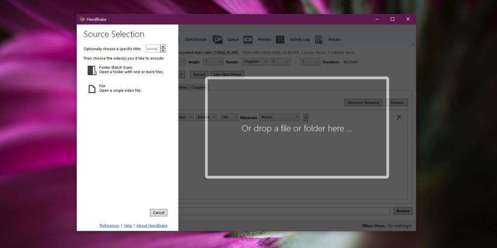Click 'Folder (Batch Scan)' option text

[116, 67]
